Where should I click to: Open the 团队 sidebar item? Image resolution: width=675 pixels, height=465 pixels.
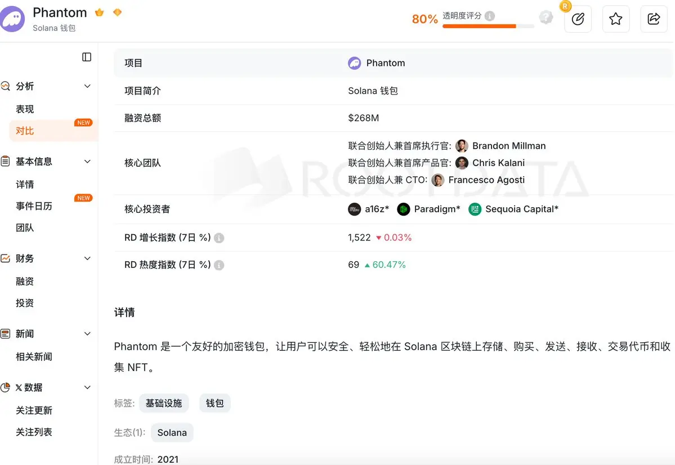point(25,228)
